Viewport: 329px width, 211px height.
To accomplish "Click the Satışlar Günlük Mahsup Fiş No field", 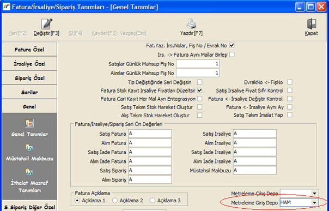I will tap(198, 64).
